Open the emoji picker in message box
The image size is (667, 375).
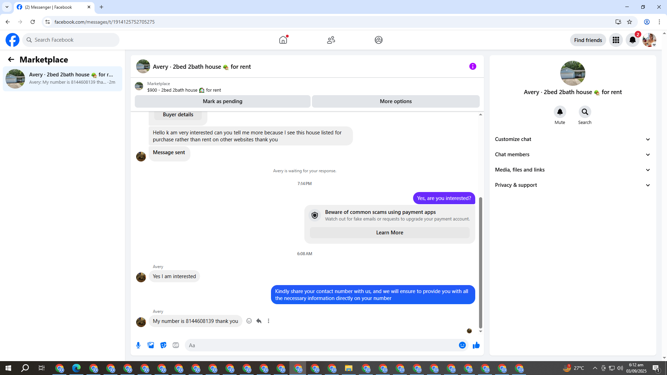(462, 345)
